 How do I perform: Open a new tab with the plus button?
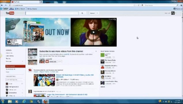click(x=41, y=2)
